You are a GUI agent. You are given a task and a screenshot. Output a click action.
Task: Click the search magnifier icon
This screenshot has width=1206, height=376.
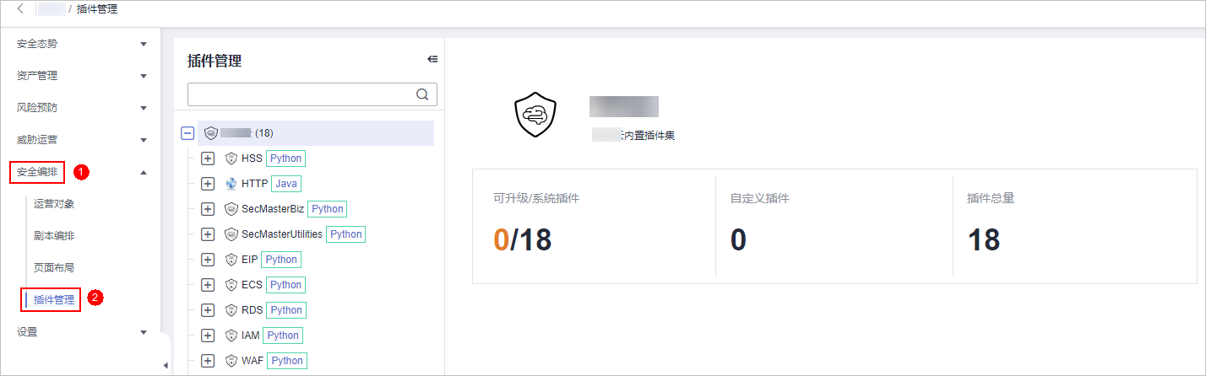422,94
